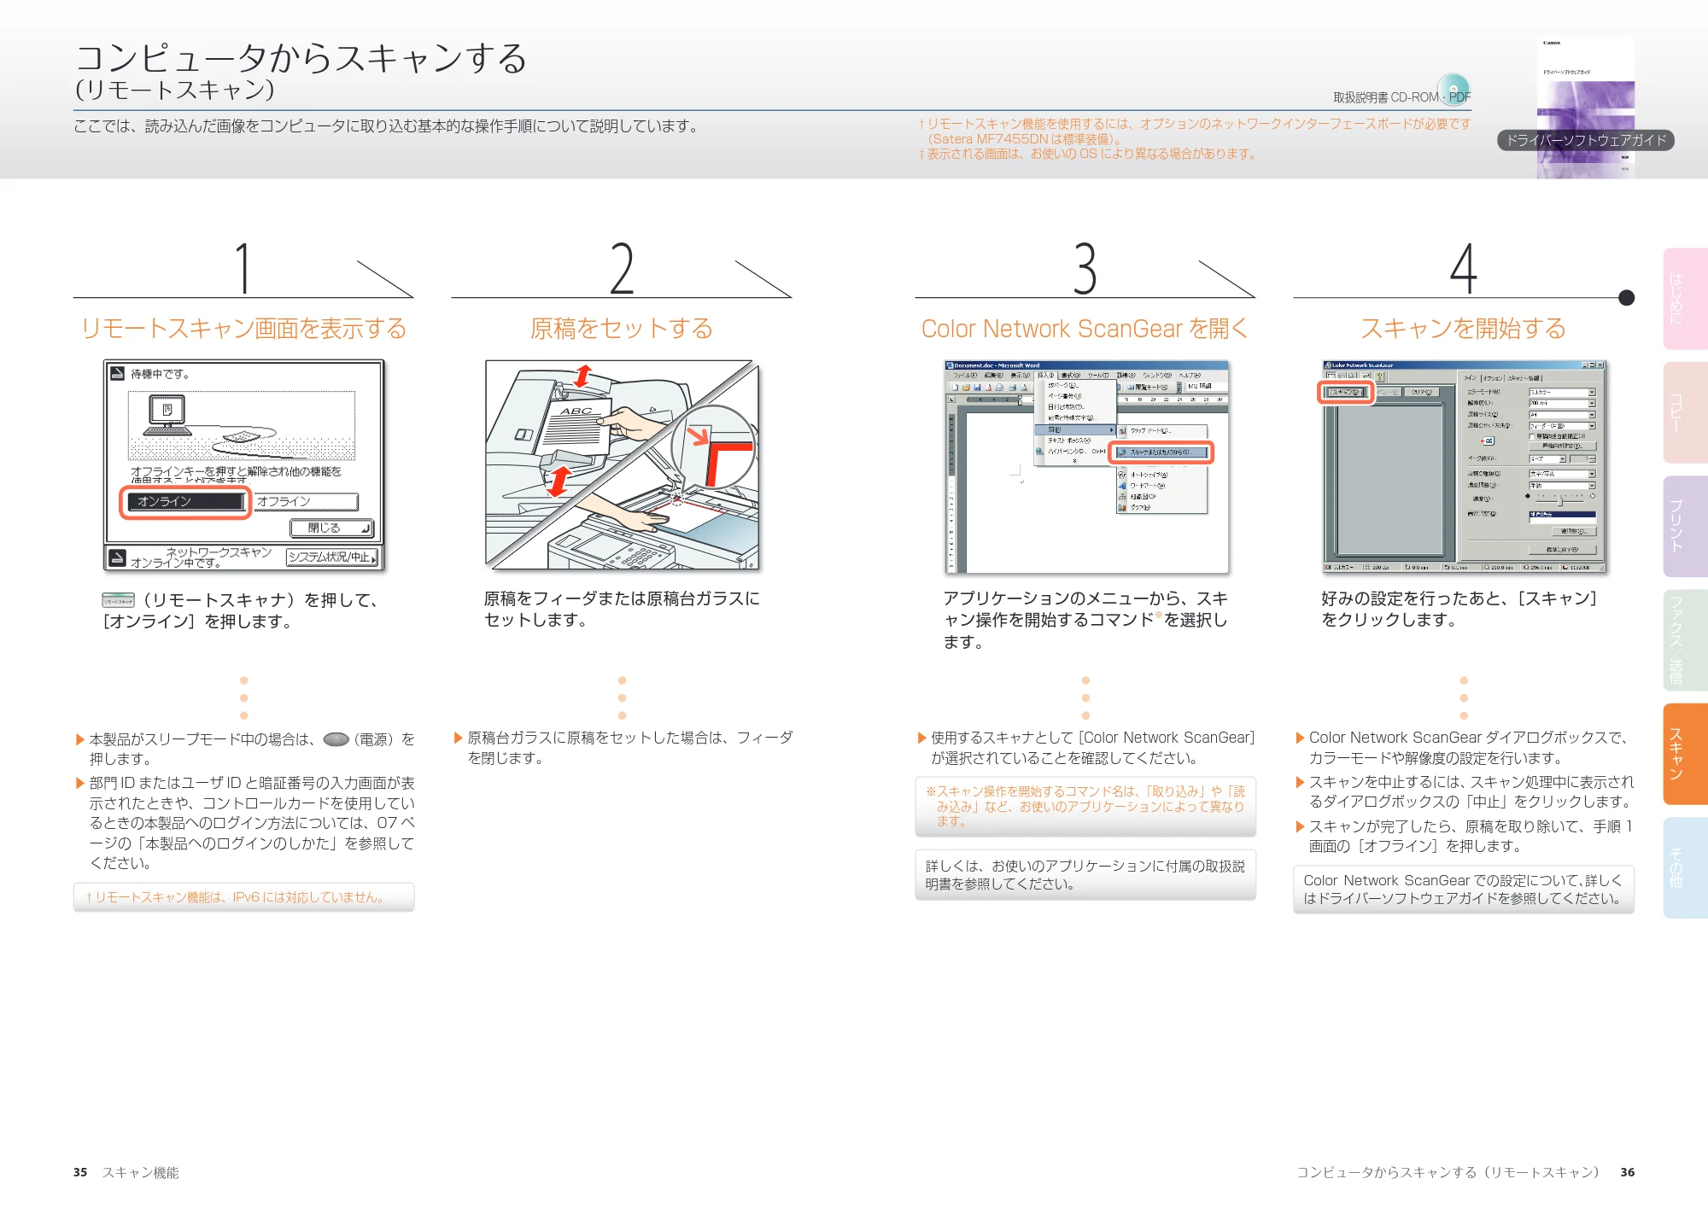Open the 書式 menu in Word
1708x1208 pixels.
click(x=1070, y=376)
